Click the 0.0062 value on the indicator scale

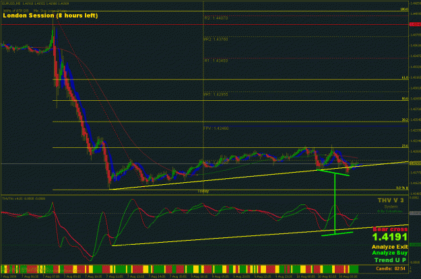click(x=415, y=198)
